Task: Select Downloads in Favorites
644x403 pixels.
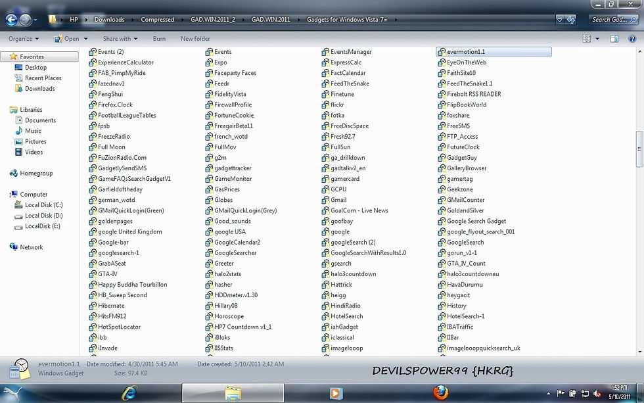Action: tap(34, 89)
